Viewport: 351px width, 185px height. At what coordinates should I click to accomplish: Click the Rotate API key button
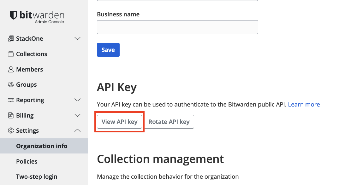click(x=169, y=122)
